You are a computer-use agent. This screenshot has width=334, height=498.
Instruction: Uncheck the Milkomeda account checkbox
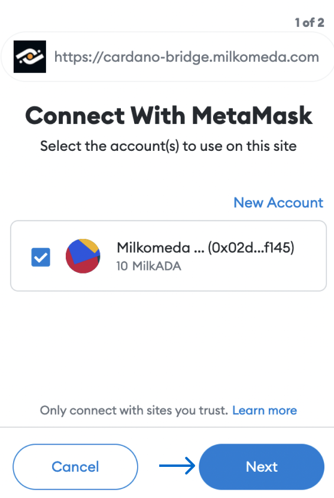pyautogui.click(x=41, y=257)
